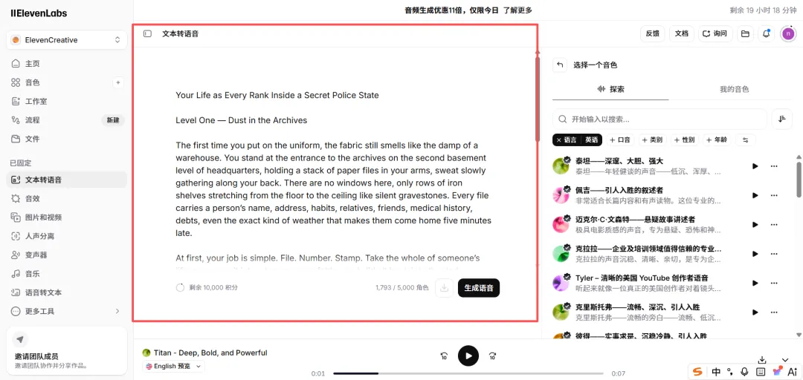
Task: Preview the 克拉拉 voice with play icon
Action: (755, 254)
